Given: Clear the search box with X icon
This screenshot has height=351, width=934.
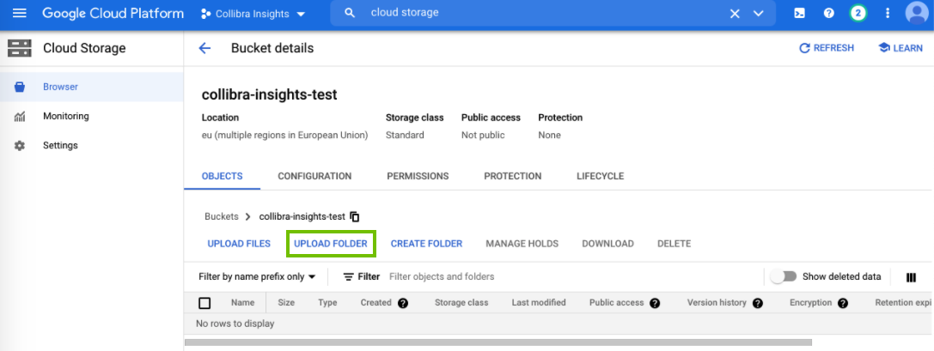Looking at the screenshot, I should tap(735, 14).
